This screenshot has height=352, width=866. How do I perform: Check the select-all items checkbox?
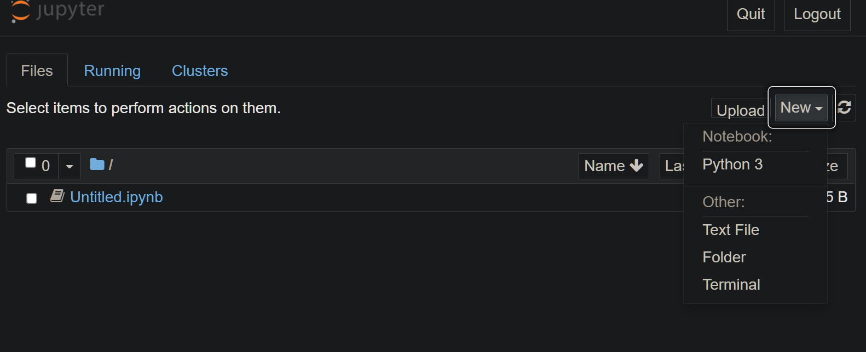[x=31, y=161]
